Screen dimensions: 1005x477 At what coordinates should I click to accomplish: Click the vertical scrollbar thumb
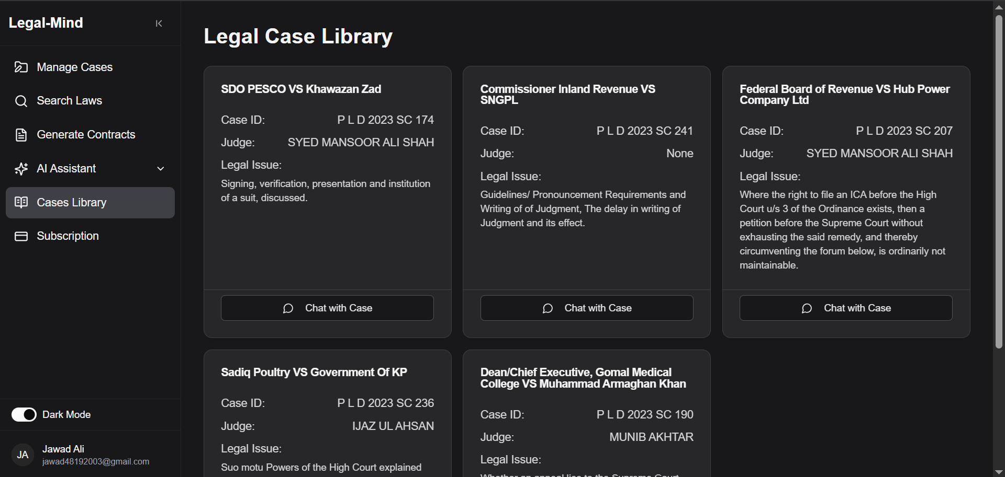999,181
